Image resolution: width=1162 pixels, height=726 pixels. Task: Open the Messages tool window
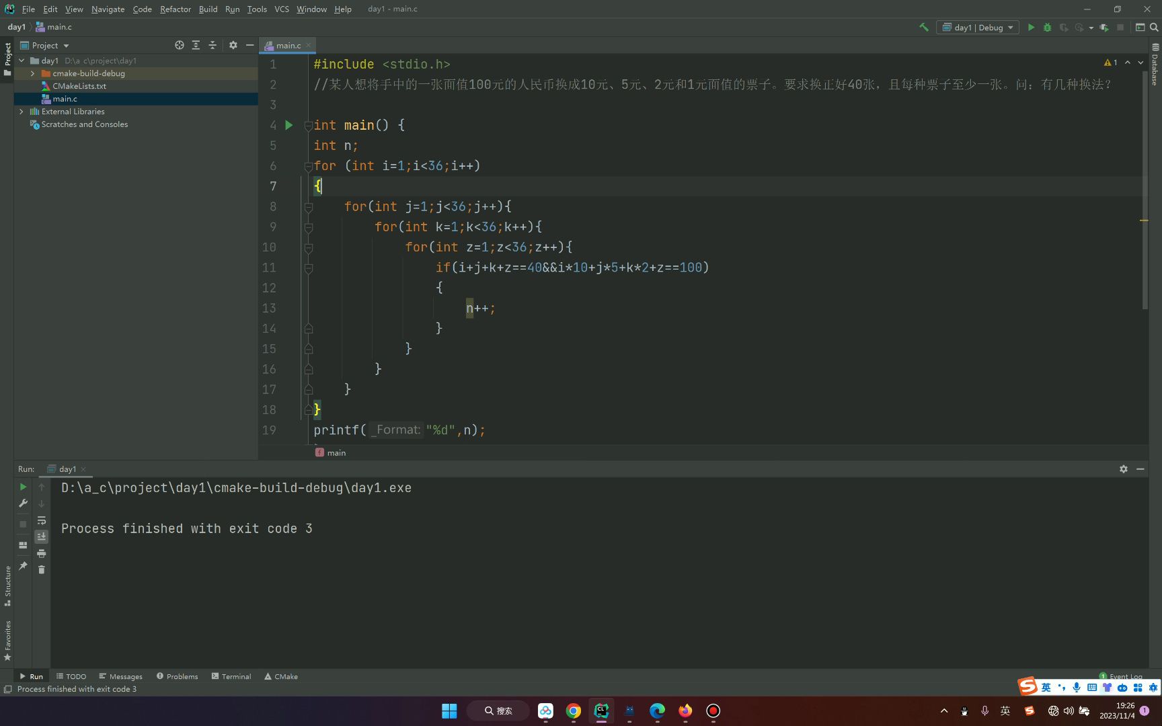coord(120,676)
